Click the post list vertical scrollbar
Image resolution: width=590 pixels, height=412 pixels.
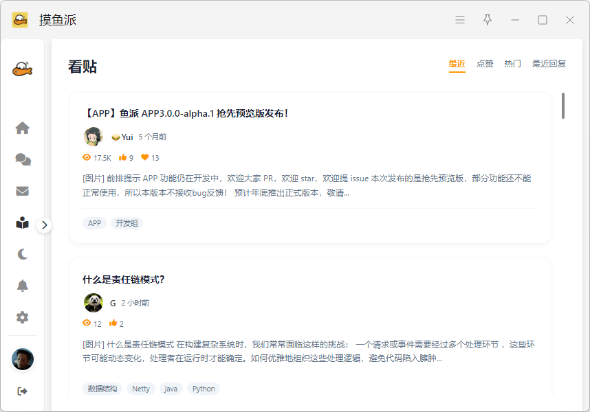563,106
